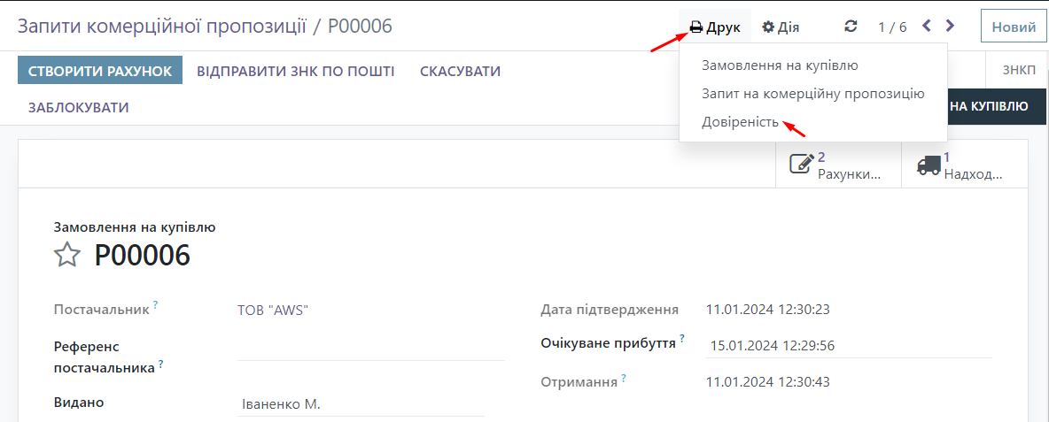Click the refresh icon near record counter

tap(851, 27)
